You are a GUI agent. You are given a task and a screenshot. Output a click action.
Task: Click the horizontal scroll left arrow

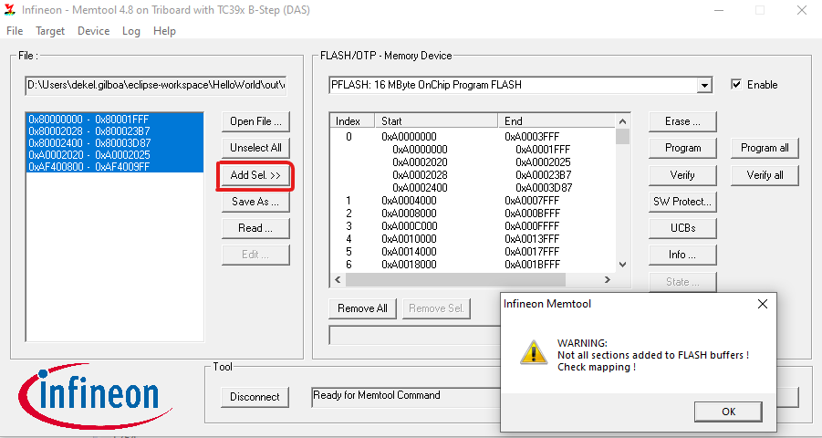pyautogui.click(x=338, y=279)
